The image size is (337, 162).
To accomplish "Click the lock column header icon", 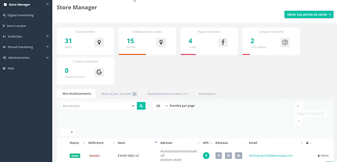I will (307, 143).
